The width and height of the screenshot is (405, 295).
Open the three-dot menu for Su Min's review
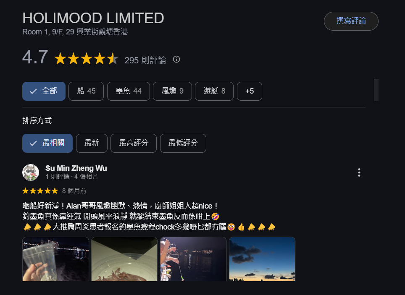point(359,172)
